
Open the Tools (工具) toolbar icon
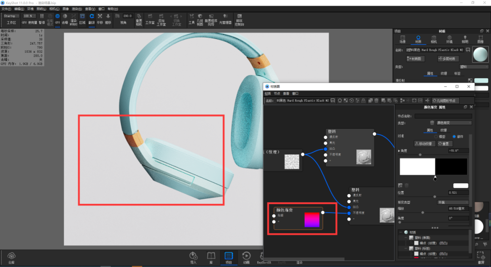pos(191,16)
